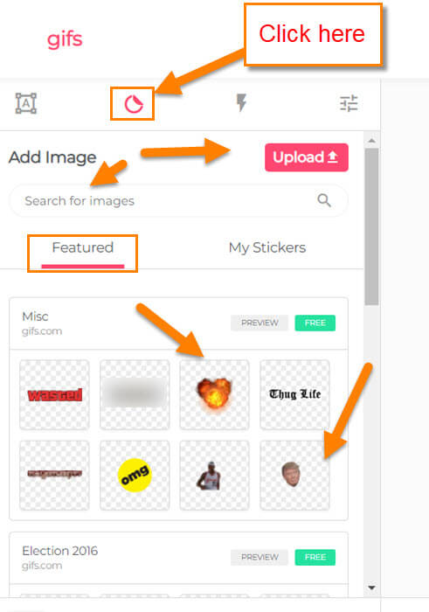Preview the Misc sticker pack
This screenshot has height=612, width=429.
(259, 323)
